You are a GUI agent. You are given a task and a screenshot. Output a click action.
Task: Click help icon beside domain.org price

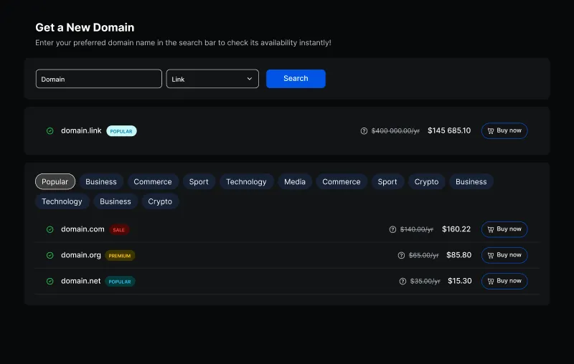(401, 255)
